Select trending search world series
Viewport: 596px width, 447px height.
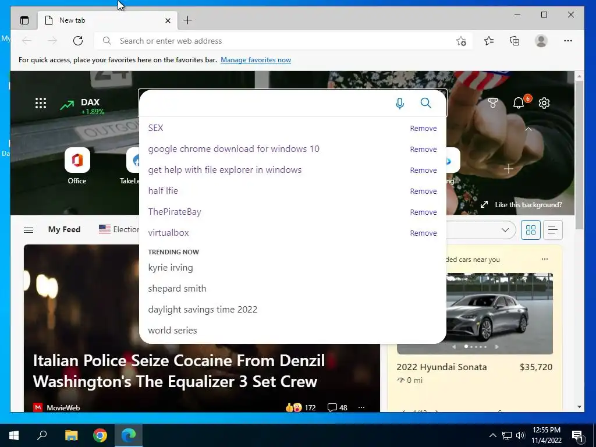tap(172, 331)
